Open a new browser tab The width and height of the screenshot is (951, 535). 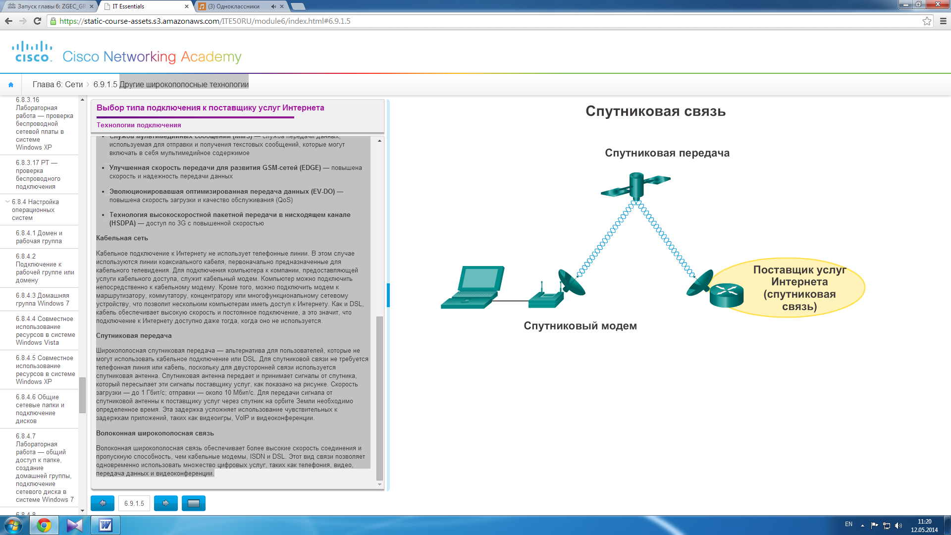(x=298, y=6)
